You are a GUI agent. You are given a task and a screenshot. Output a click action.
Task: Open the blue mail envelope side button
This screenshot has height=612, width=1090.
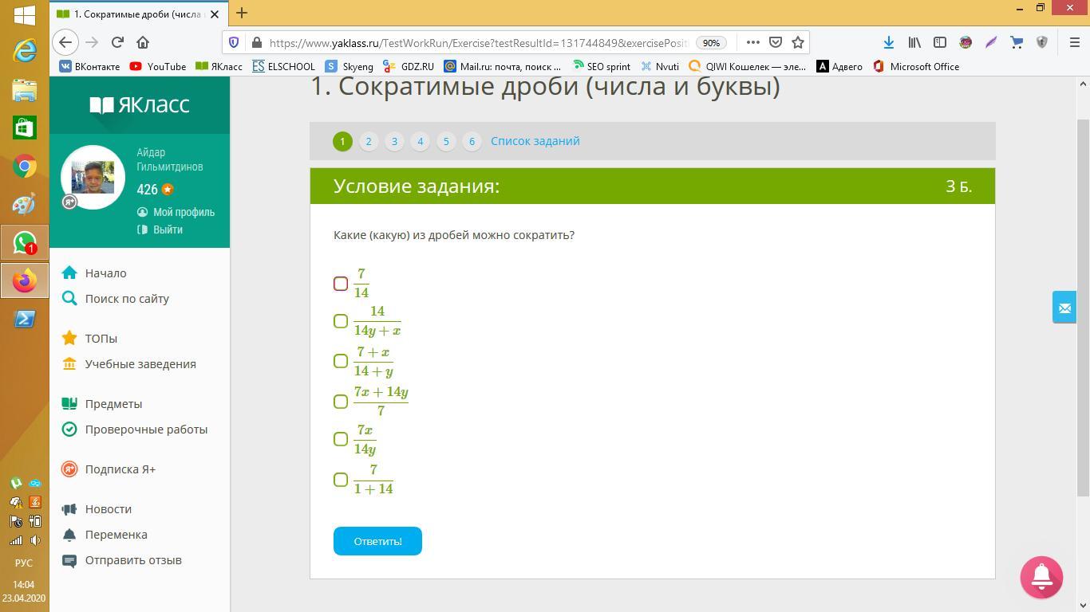coord(1064,308)
